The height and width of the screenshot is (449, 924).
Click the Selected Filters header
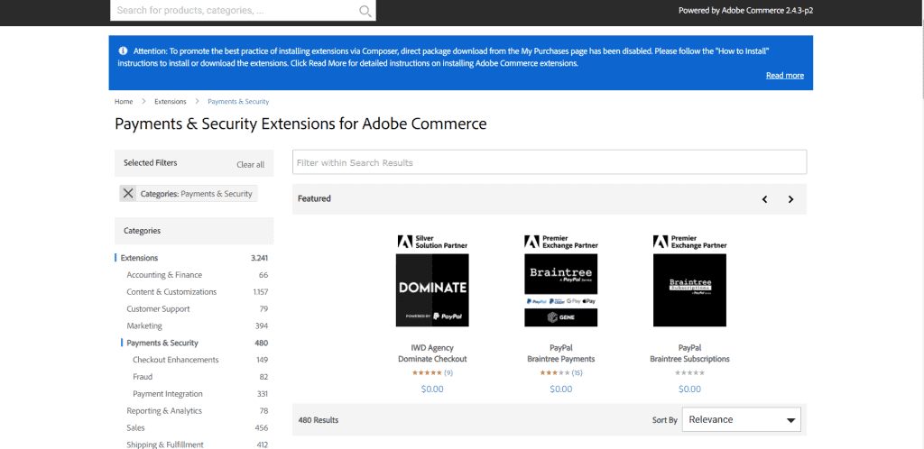tap(151, 162)
